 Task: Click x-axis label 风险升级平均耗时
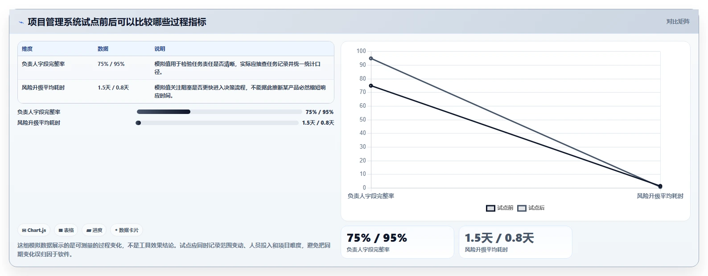pyautogui.click(x=660, y=196)
